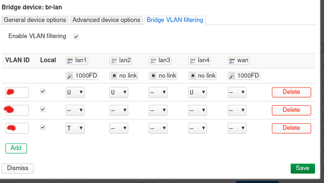Open lan4 dropdown in third VLAN row

pyautogui.click(x=198, y=128)
